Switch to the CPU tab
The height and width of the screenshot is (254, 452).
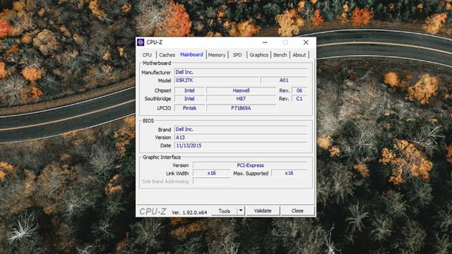tap(147, 55)
